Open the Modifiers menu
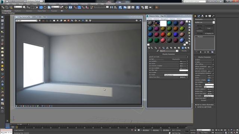This screenshot has width=239, height=134. [43, 4]
